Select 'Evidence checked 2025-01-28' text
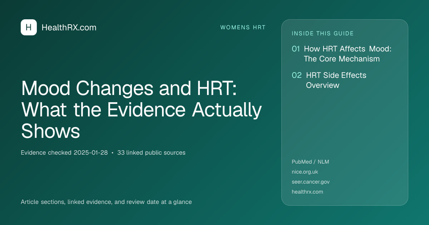Viewport: 429px width, 225px height. pyautogui.click(x=64, y=153)
